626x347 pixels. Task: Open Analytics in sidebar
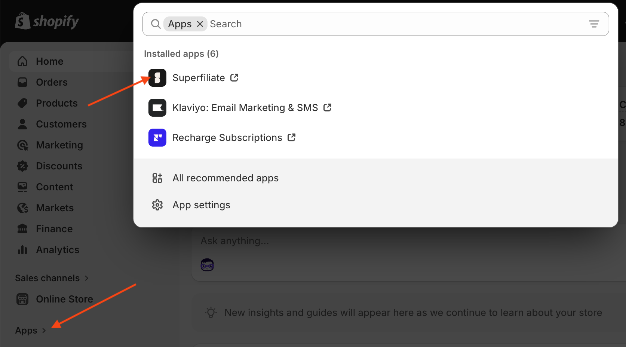(58, 250)
